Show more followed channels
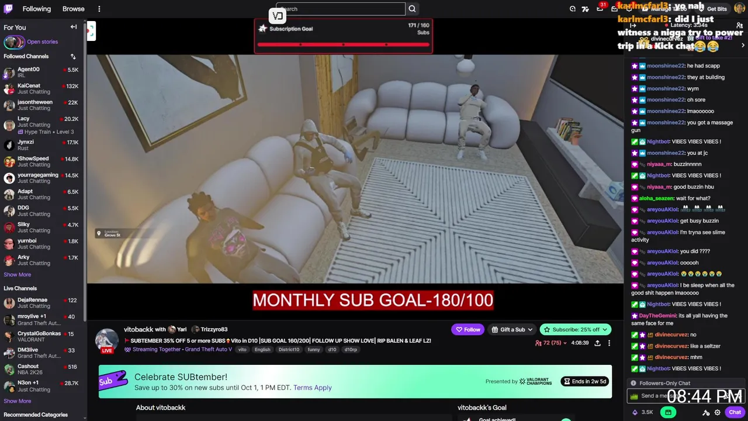Image resolution: width=748 pixels, height=421 pixels. point(18,275)
